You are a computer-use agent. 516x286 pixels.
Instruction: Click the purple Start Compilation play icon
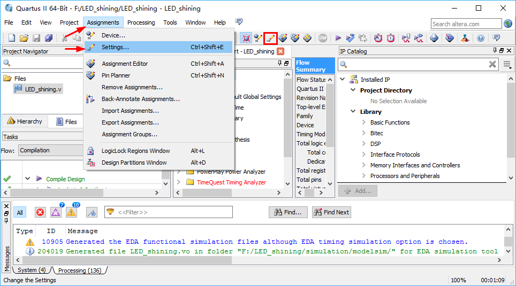(338, 38)
